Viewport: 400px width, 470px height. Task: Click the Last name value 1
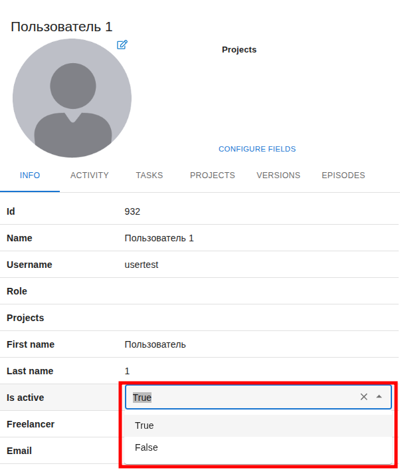pyautogui.click(x=127, y=371)
